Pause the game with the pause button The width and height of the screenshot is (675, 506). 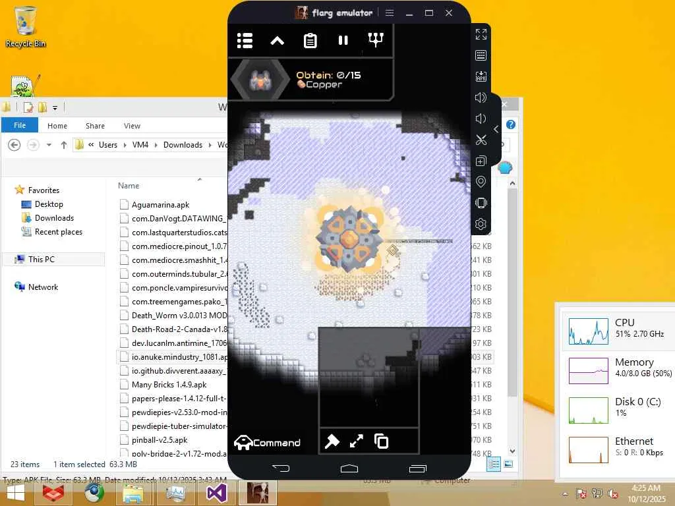pyautogui.click(x=343, y=40)
